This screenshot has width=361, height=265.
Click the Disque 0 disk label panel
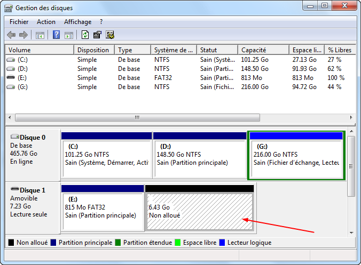click(x=33, y=155)
